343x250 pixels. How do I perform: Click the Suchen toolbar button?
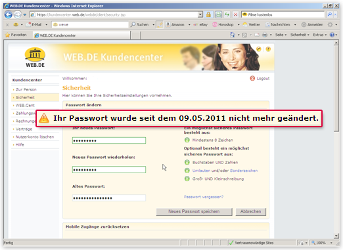point(140,25)
